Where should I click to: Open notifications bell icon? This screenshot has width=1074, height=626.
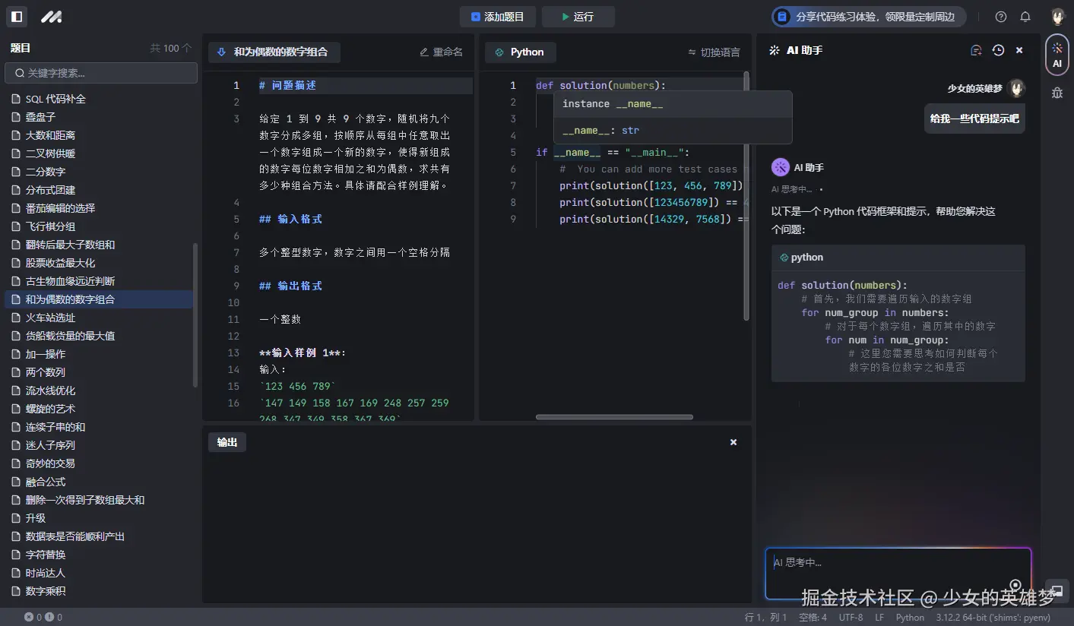(x=1025, y=17)
